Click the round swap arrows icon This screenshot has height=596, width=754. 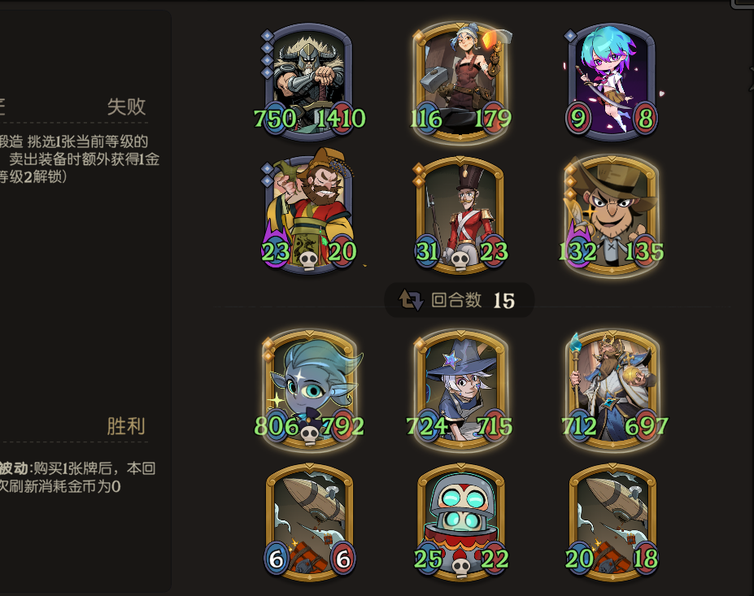click(x=411, y=300)
